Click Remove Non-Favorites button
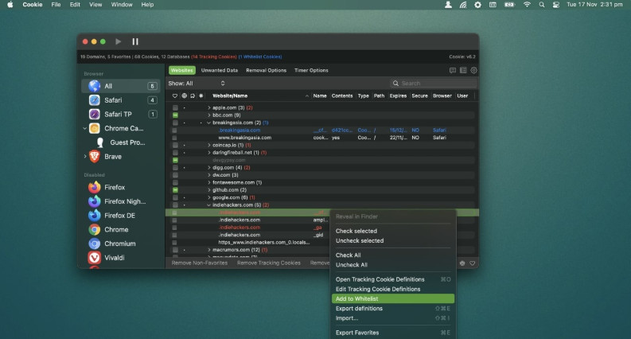This screenshot has width=631, height=339. point(199,263)
